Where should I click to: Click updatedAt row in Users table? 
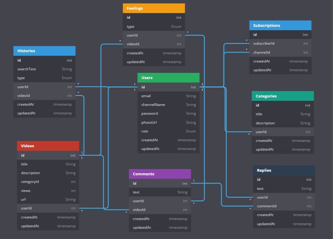tap(168, 149)
